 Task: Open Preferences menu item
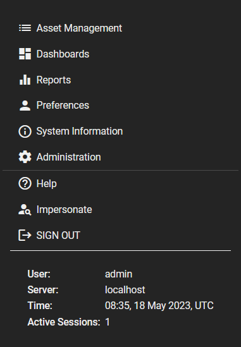pos(63,106)
